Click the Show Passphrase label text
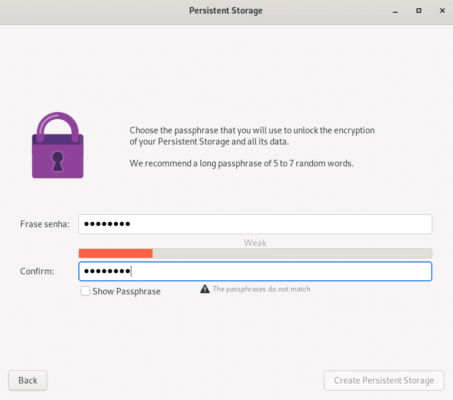This screenshot has height=400, width=453. [127, 291]
